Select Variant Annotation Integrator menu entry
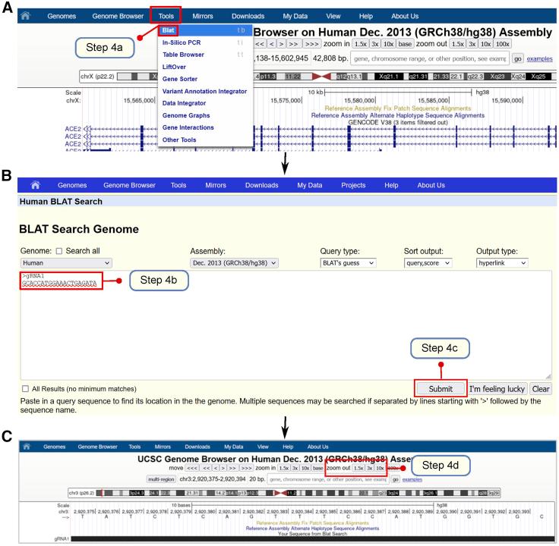559x546 pixels. pyautogui.click(x=204, y=91)
